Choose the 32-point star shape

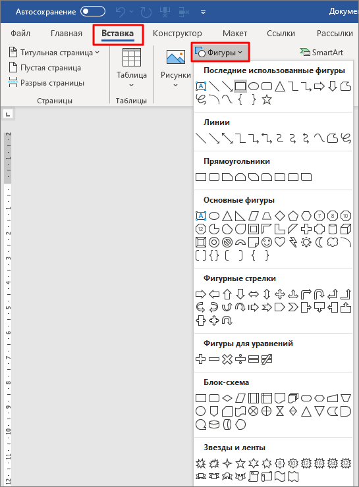pos(346,463)
